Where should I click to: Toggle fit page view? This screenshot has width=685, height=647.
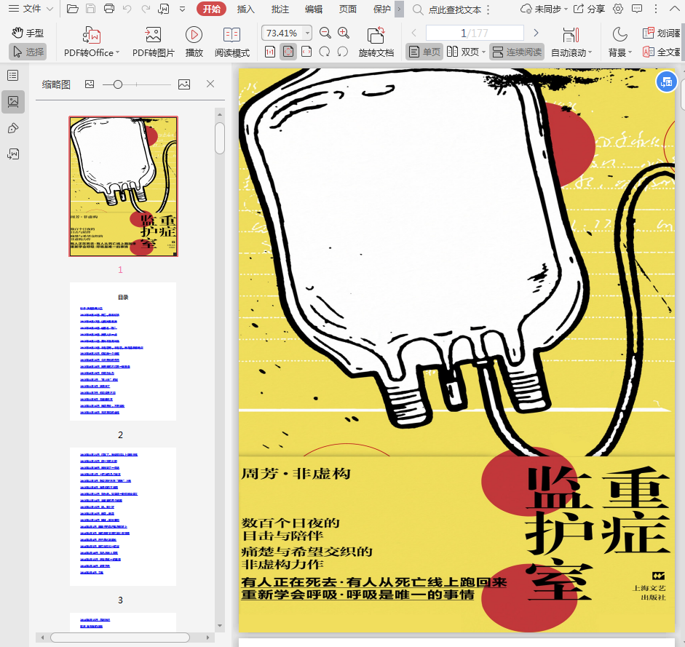click(x=288, y=52)
